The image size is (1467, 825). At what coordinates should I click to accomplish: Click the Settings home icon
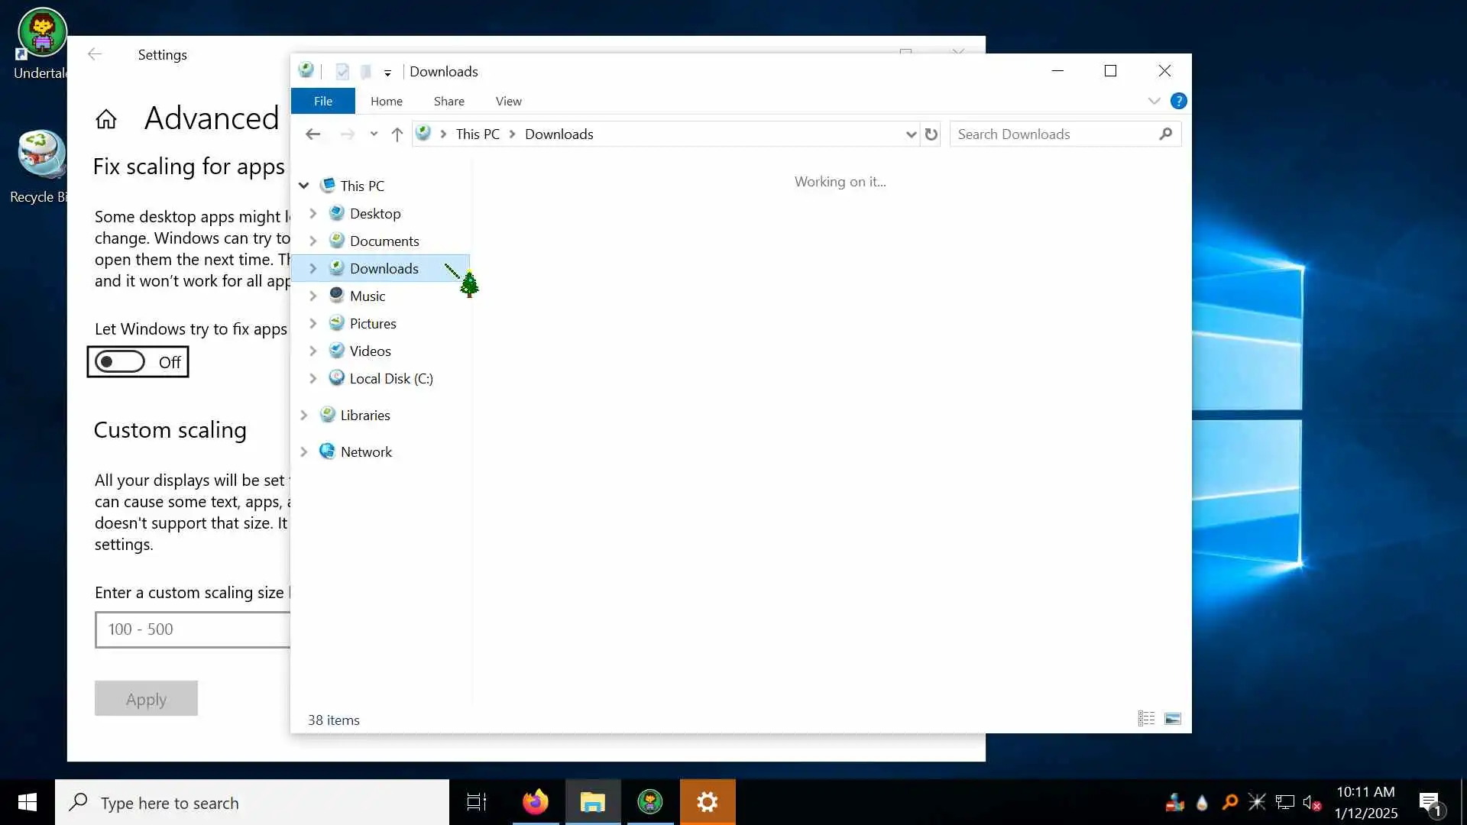pos(106,119)
